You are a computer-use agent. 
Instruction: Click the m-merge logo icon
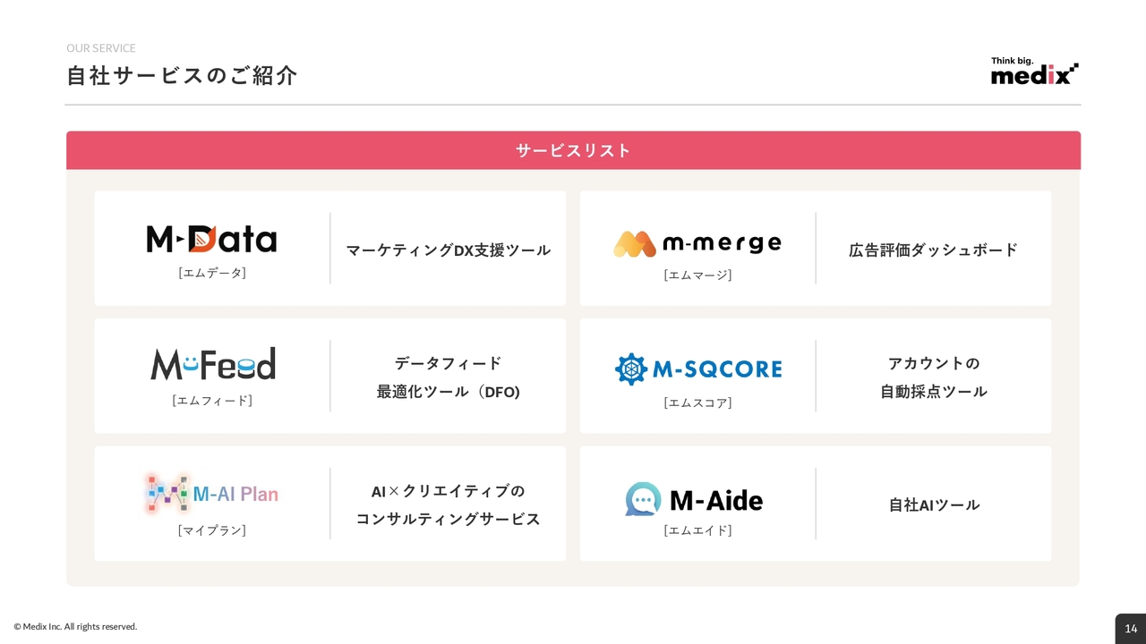pos(635,243)
